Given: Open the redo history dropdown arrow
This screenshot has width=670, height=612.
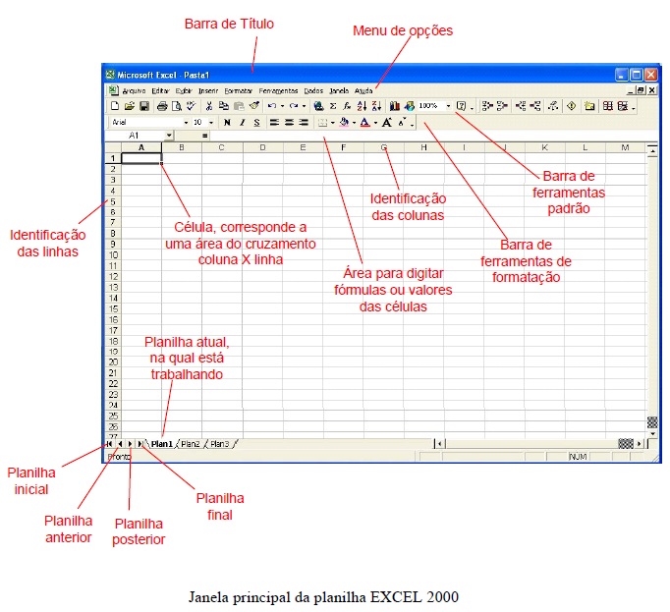Looking at the screenshot, I should pyautogui.click(x=304, y=106).
